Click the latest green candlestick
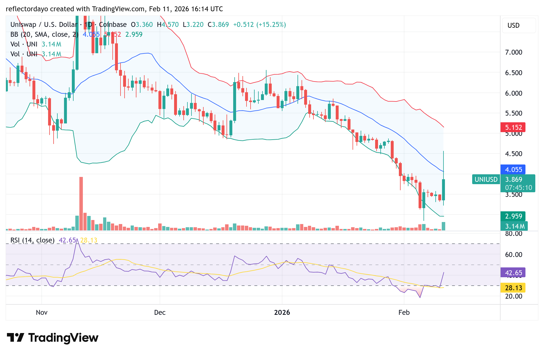Viewport: 544px width, 355px height. click(443, 190)
